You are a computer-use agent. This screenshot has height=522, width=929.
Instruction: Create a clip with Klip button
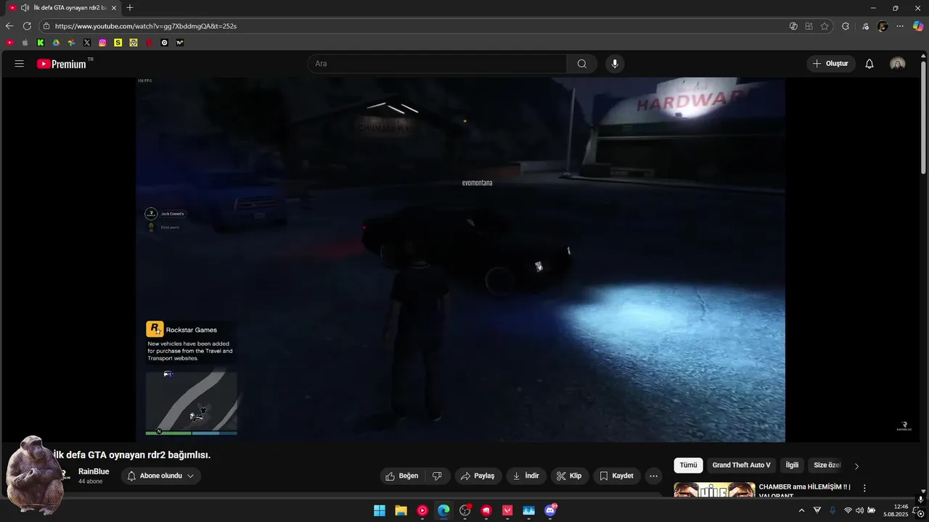pyautogui.click(x=569, y=476)
